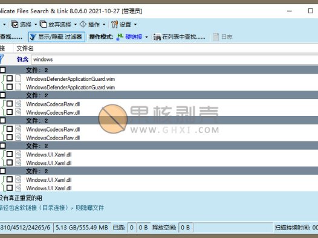Open the 选择 menu label
The width and height of the screenshot is (318, 238).
(26, 25)
